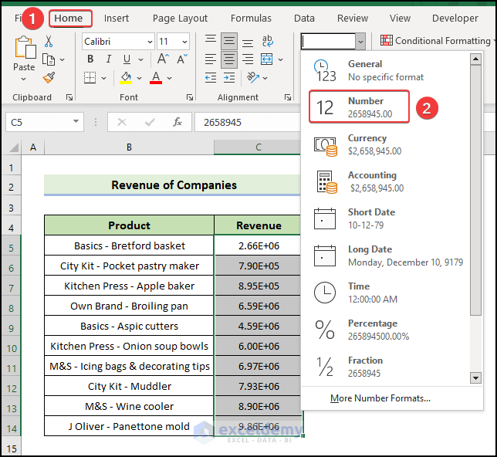This screenshot has height=457, width=497.
Task: Toggle Center horizontal alignment
Action: (x=229, y=59)
